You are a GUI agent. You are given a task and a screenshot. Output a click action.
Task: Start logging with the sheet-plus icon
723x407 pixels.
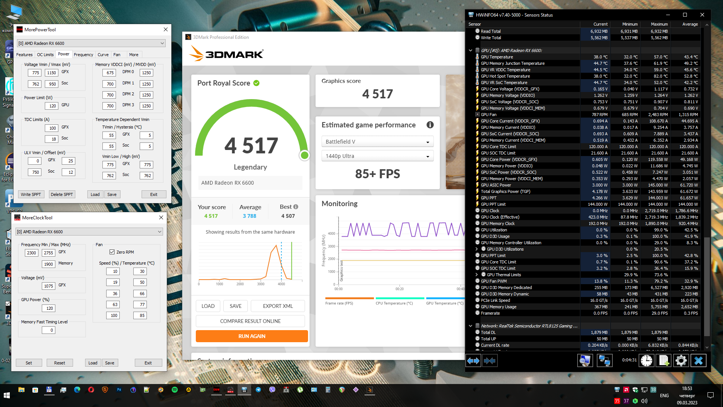point(664,361)
